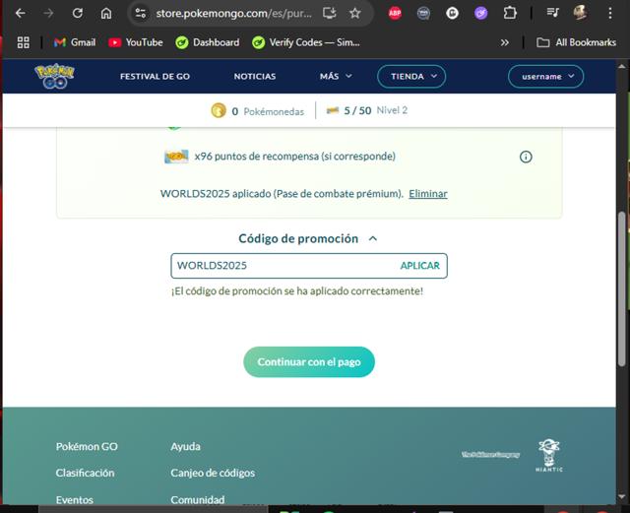Click the reward points ticket image
The image size is (630, 513).
point(176,157)
